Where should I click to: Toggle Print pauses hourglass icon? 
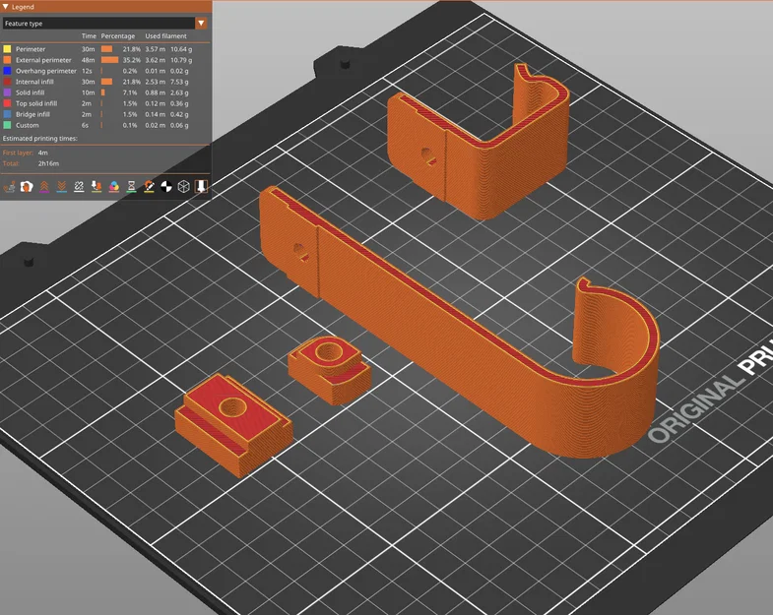pyautogui.click(x=132, y=187)
